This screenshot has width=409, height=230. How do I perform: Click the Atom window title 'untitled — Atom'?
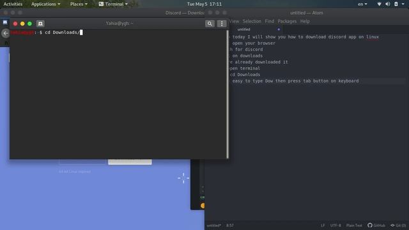307,13
